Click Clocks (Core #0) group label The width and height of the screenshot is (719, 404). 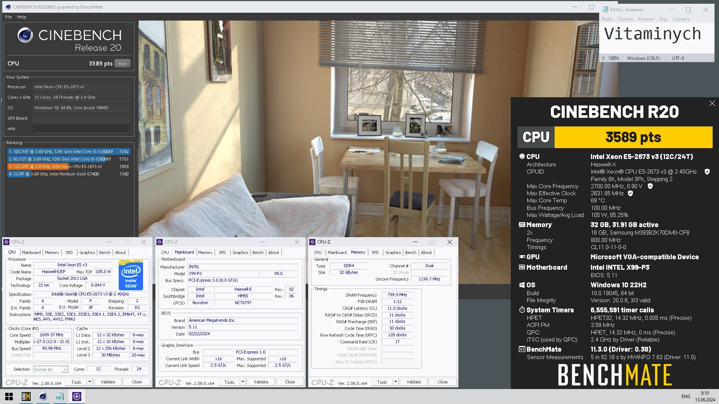coord(23,328)
